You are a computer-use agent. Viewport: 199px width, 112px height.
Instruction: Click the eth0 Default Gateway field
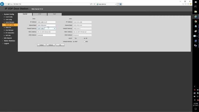(46, 29)
